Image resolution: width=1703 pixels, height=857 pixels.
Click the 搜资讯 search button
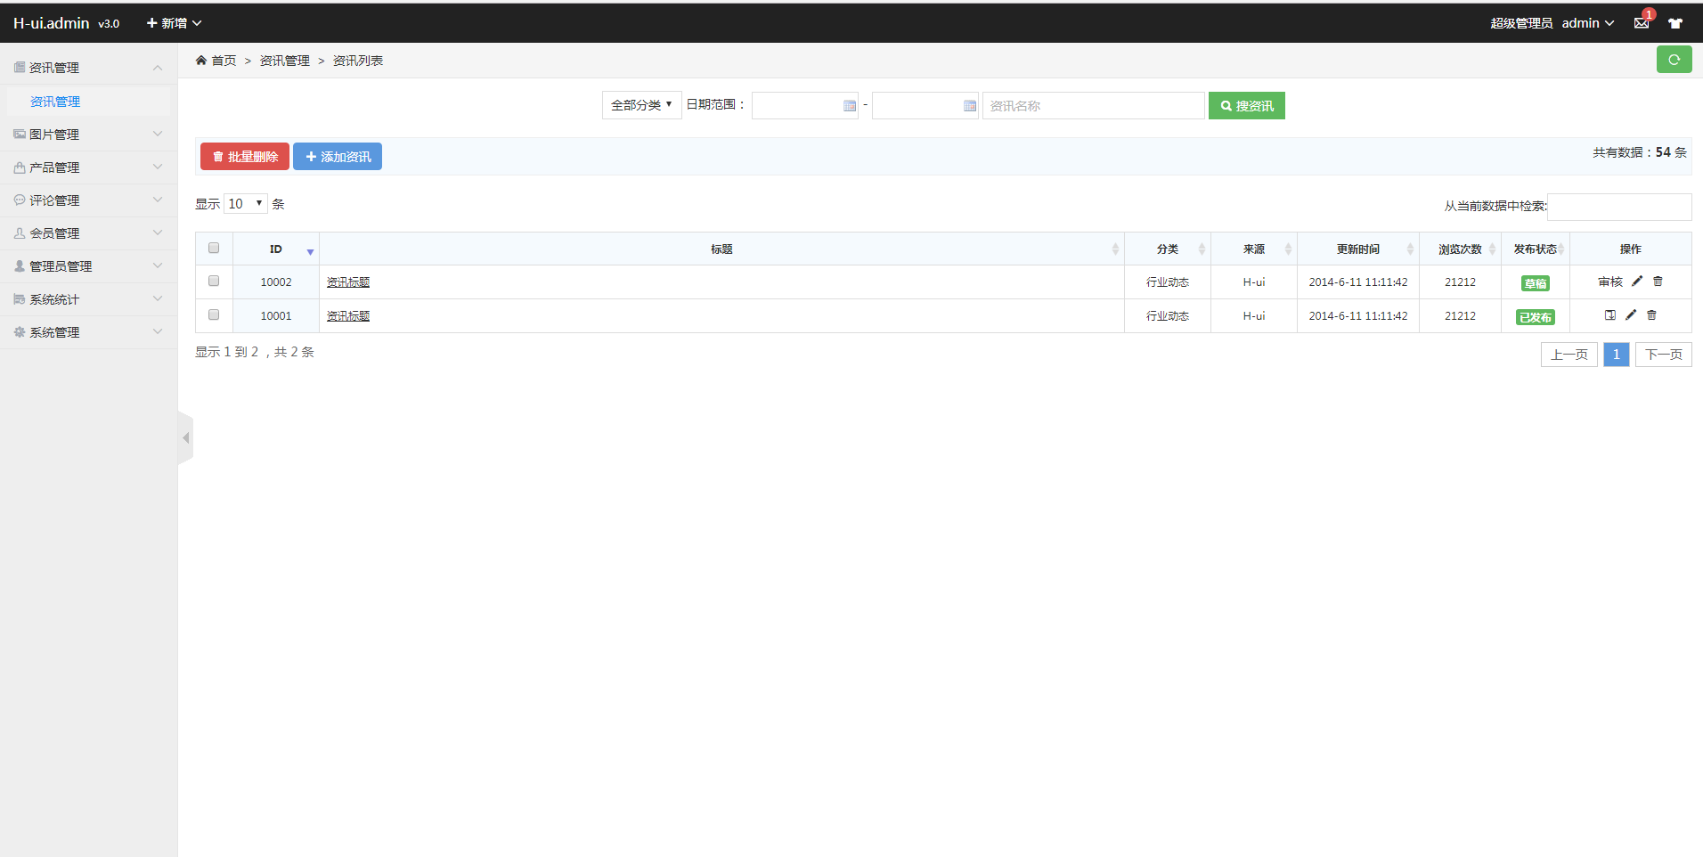[1247, 105]
